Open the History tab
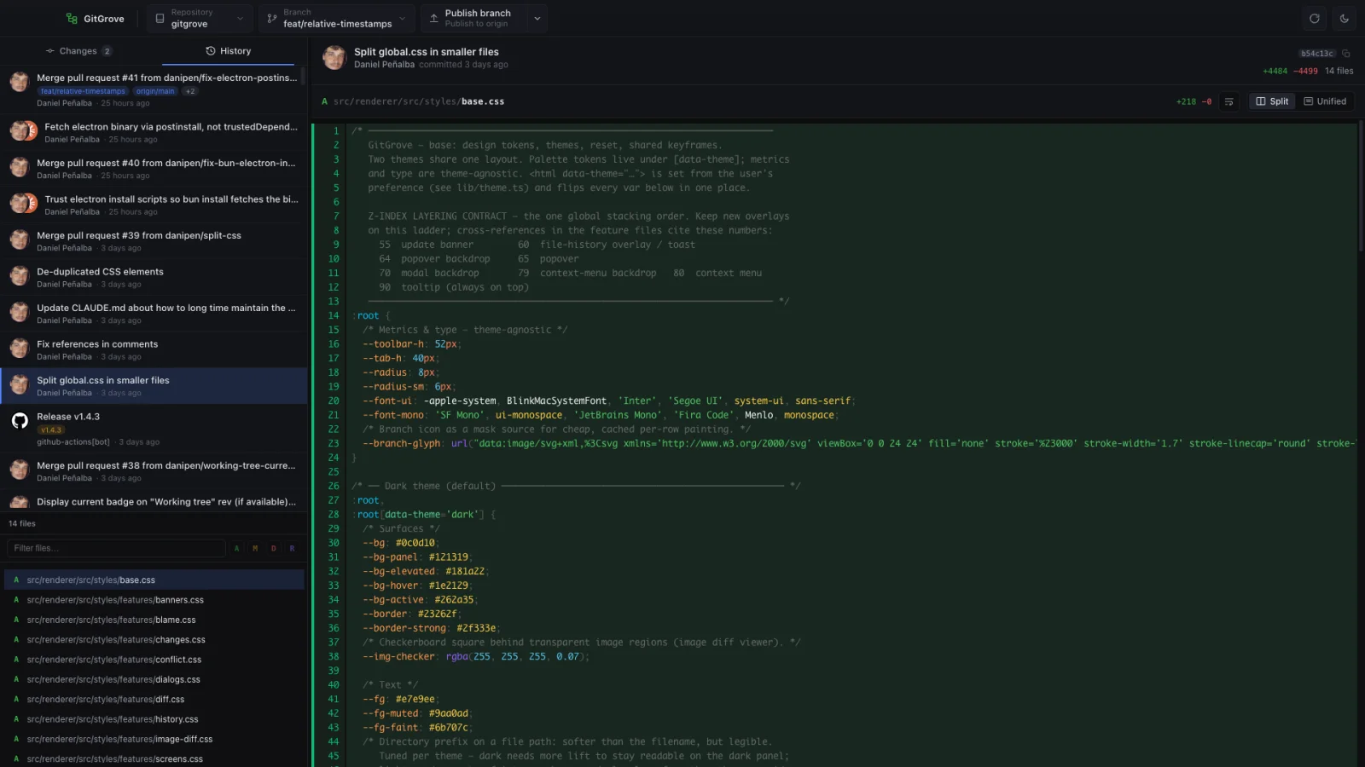 coord(228,51)
